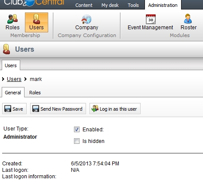Open the Roster module icon
The image size is (203, 180).
click(x=188, y=19)
